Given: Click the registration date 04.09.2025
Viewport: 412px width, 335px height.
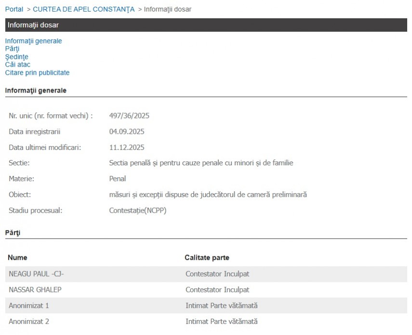Looking at the screenshot, I should click(127, 132).
